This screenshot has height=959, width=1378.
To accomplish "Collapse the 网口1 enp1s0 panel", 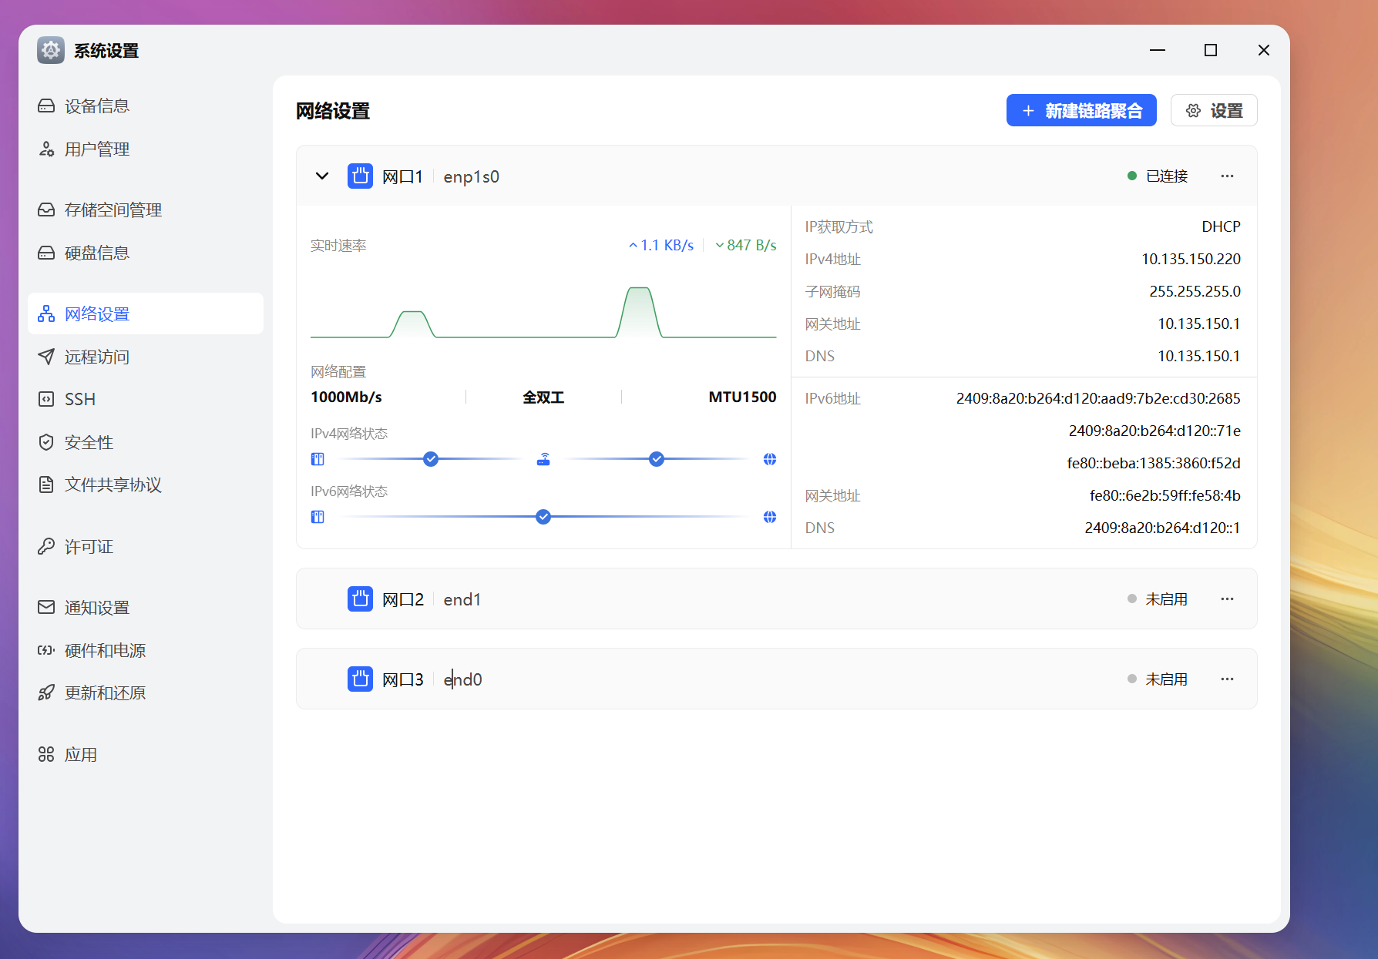I will point(322,176).
